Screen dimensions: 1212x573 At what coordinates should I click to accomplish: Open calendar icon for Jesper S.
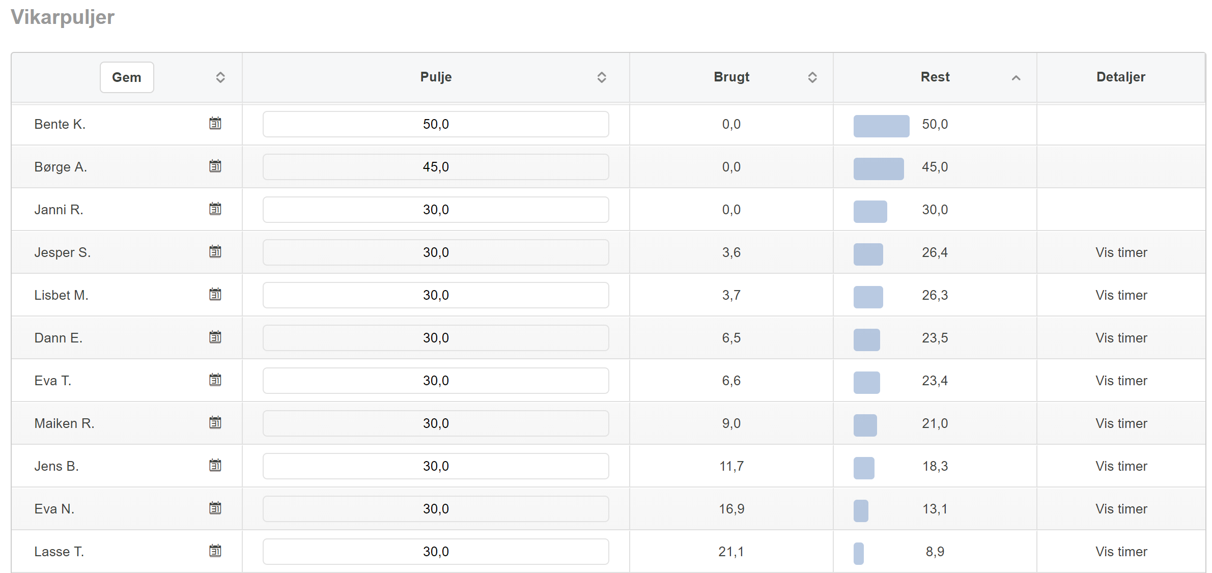(215, 251)
